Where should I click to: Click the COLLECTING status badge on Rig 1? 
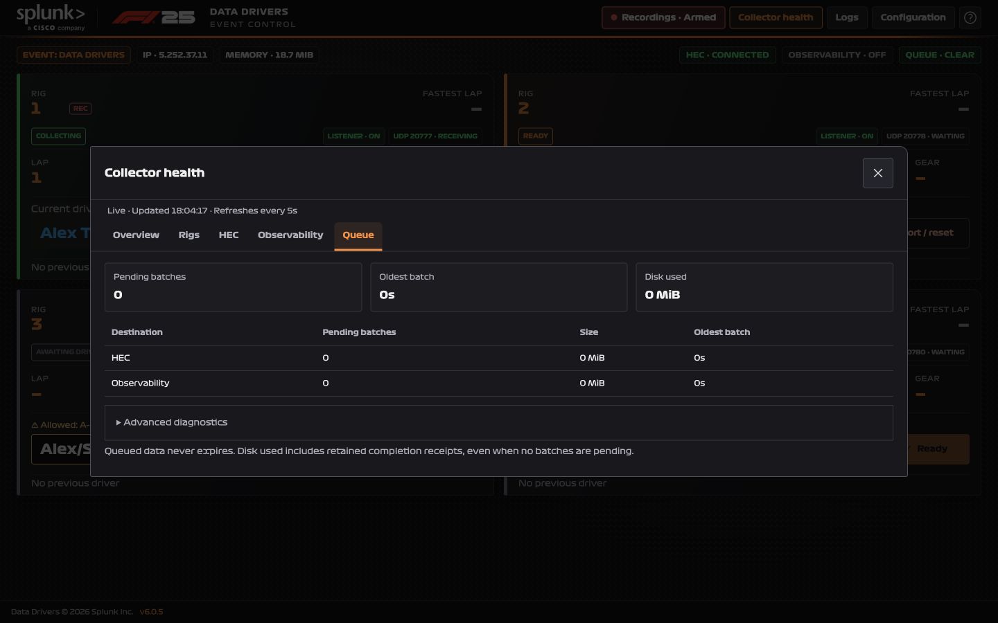58,136
